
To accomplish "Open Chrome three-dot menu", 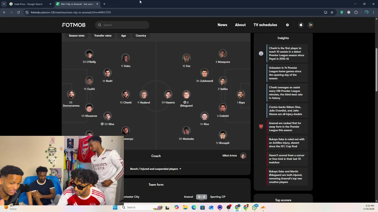I will tap(374, 12).
